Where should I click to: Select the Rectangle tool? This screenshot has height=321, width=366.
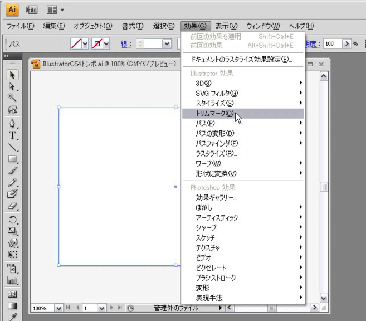[12, 159]
